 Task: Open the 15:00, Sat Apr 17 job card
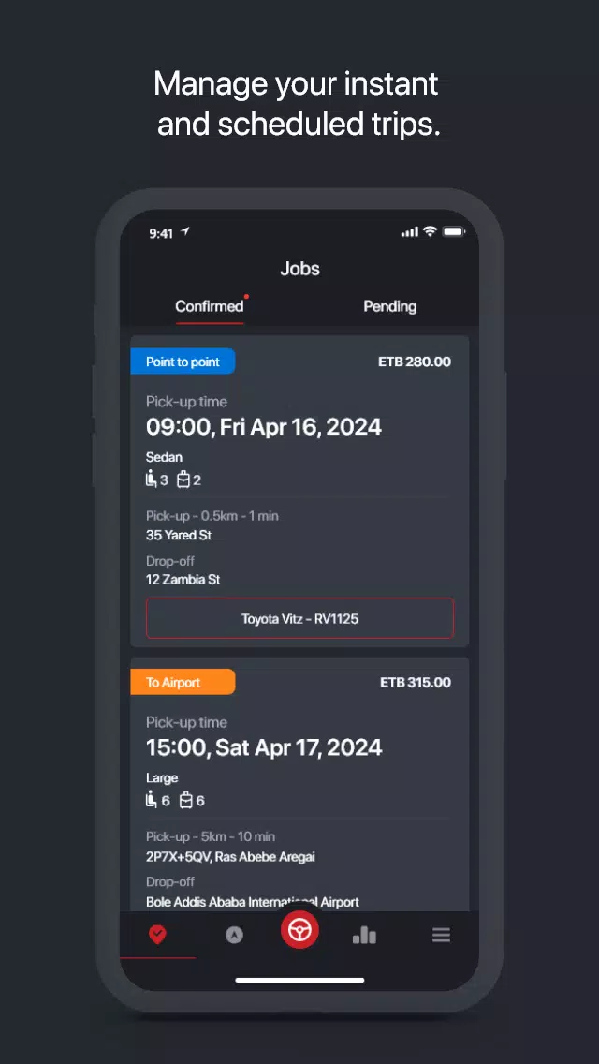(299, 784)
